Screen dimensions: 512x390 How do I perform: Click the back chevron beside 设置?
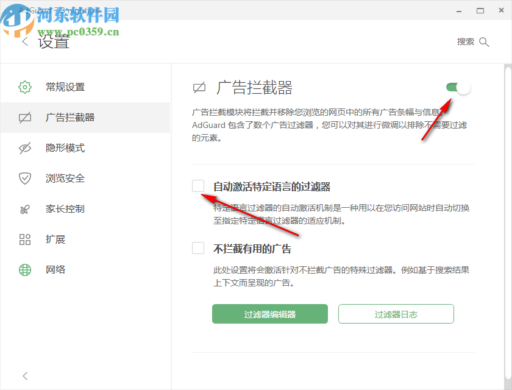click(24, 41)
